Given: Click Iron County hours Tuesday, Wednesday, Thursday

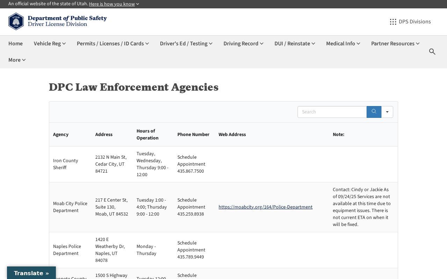Looking at the screenshot, I should click(x=152, y=164).
